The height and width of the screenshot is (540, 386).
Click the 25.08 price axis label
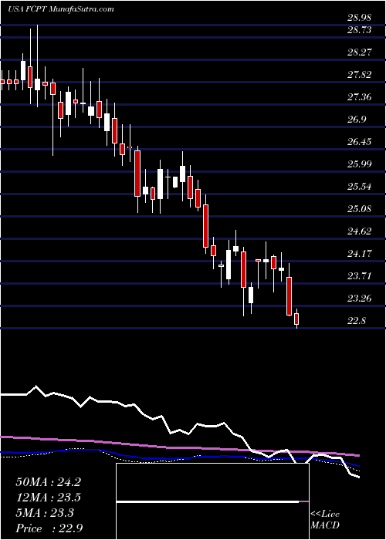(359, 209)
